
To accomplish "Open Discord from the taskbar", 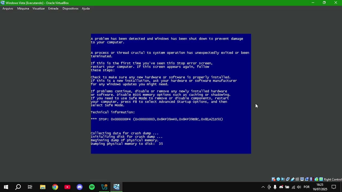I will coord(80,187).
